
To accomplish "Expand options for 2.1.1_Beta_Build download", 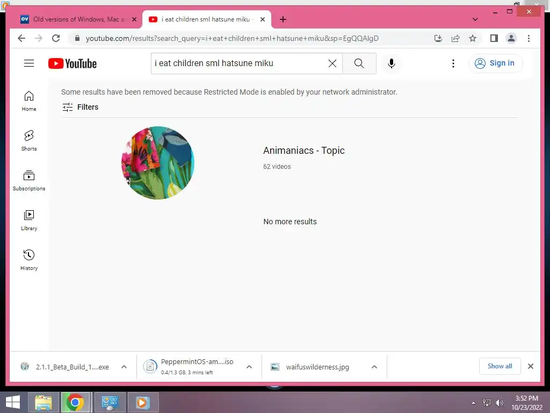I will [124, 367].
